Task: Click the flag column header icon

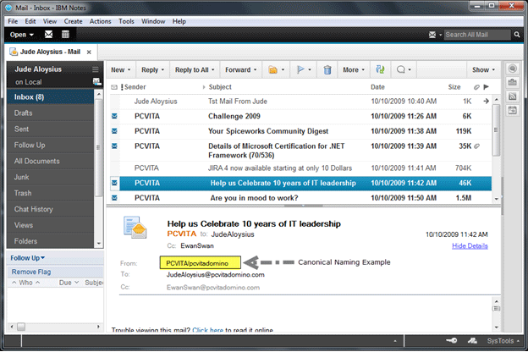Action: point(486,87)
